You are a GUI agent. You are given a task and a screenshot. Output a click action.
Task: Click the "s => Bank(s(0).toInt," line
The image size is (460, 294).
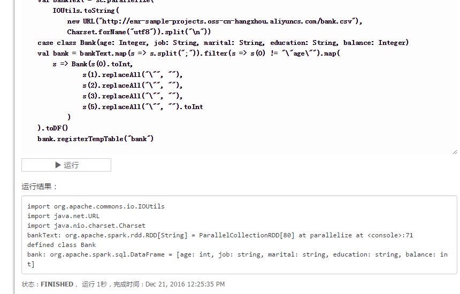pyautogui.click(x=93, y=64)
